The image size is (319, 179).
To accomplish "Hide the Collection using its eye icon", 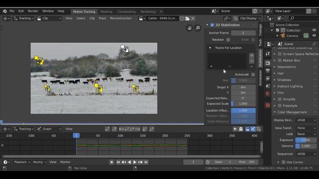I will 314,30.
